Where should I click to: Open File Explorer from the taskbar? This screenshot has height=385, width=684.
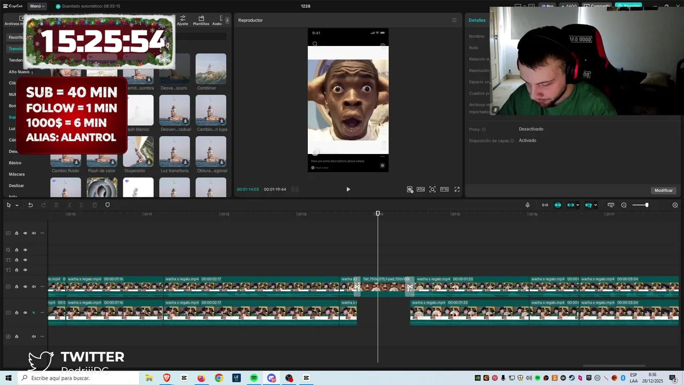149,378
